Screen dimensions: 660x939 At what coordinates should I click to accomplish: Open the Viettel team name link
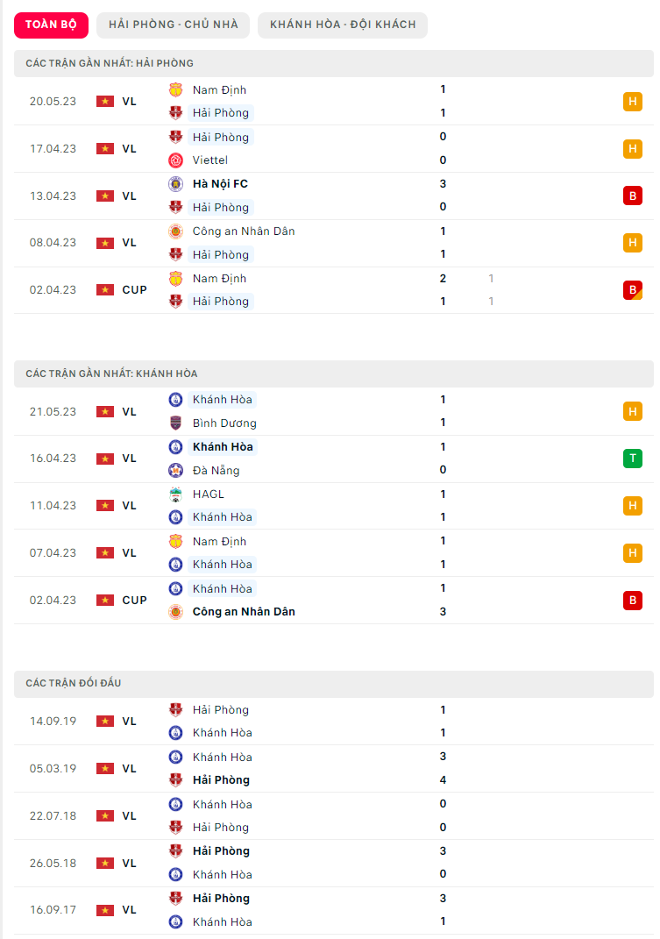tap(210, 160)
